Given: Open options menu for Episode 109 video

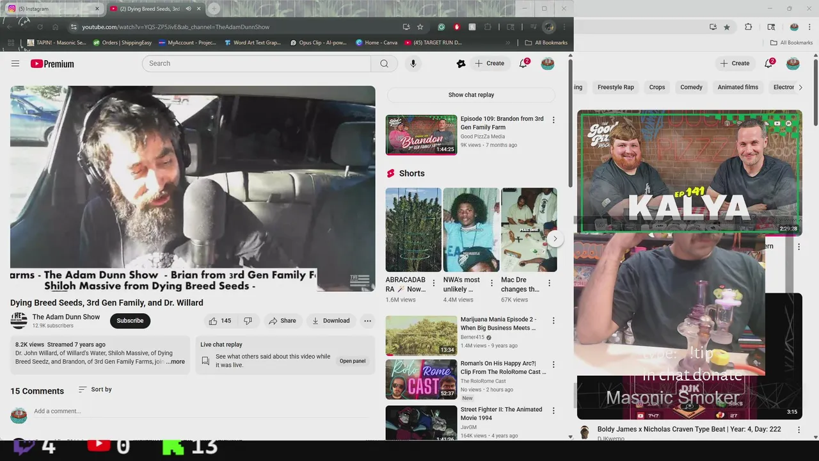Looking at the screenshot, I should (x=553, y=120).
